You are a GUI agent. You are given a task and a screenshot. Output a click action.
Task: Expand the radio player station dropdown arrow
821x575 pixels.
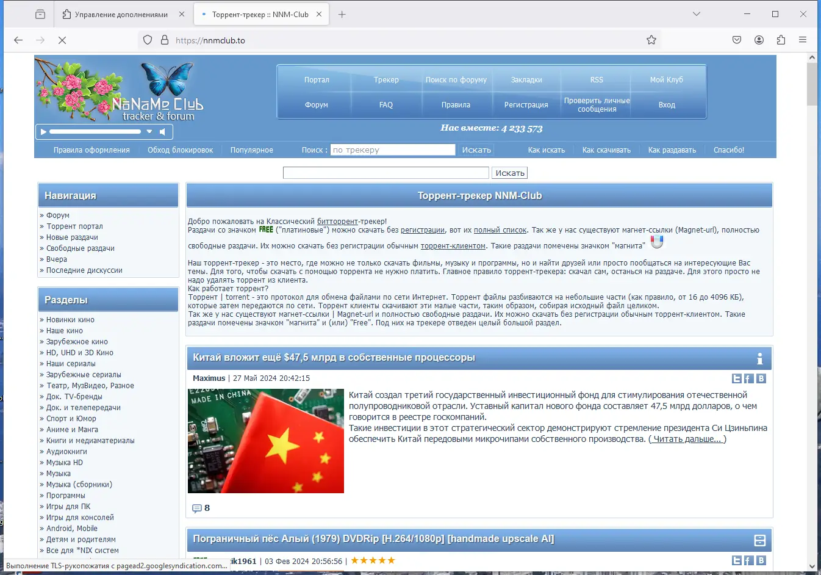(149, 132)
